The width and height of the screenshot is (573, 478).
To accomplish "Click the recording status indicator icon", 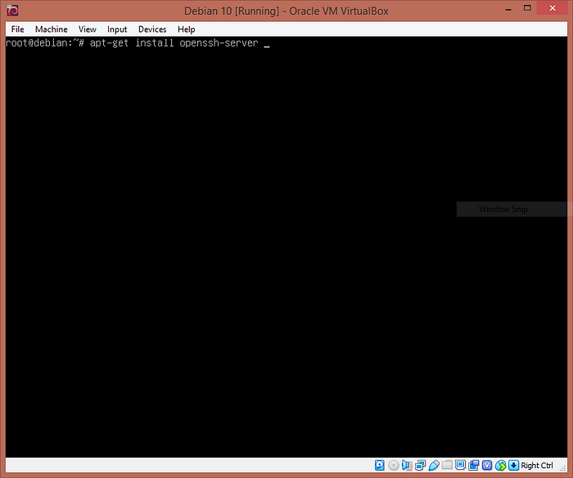I will (474, 465).
